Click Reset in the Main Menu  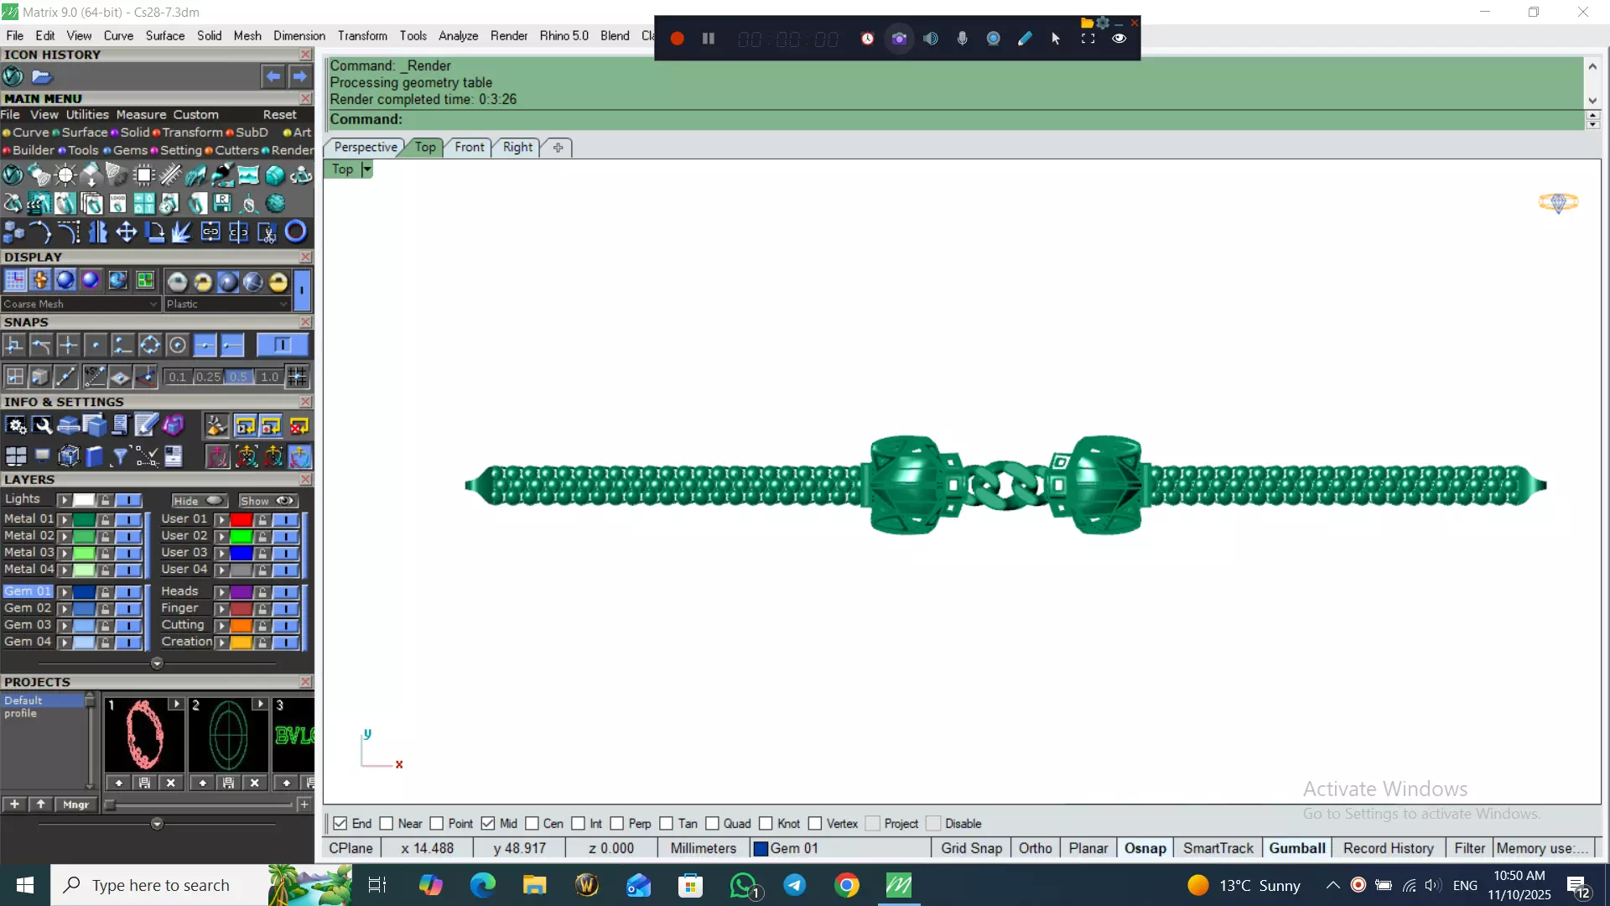(x=279, y=115)
